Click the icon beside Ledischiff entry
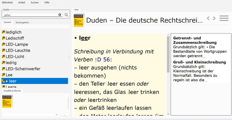Viewport: 232px width, 120px height. click(3, 38)
